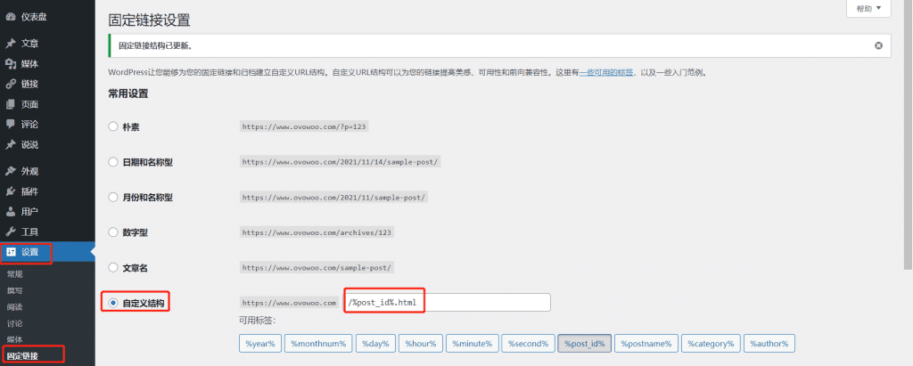Screen dimensions: 913x366
Task: Click the %category% tag button
Action: pyautogui.click(x=711, y=344)
